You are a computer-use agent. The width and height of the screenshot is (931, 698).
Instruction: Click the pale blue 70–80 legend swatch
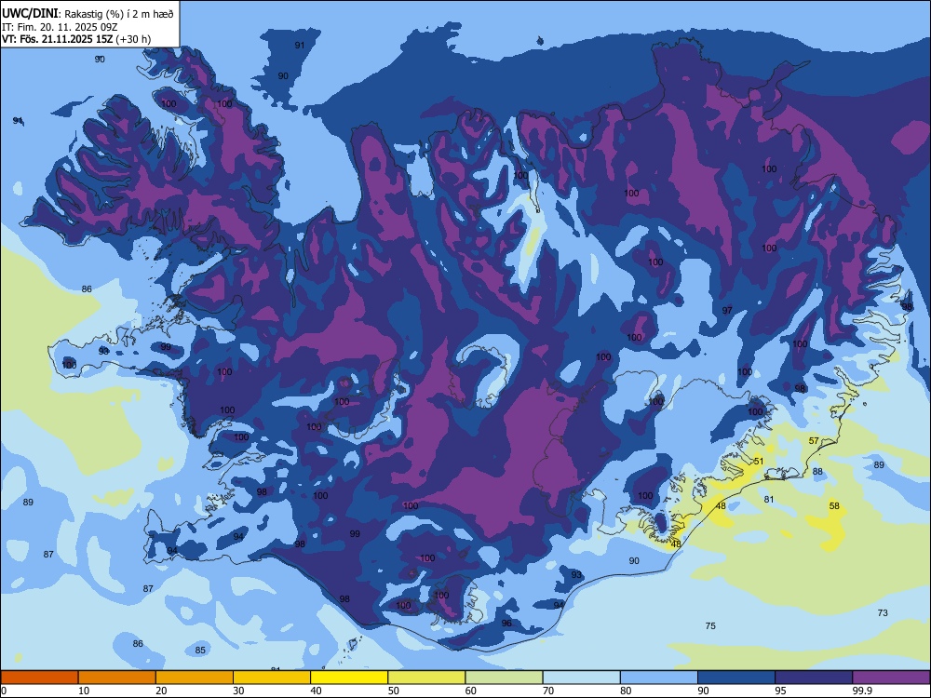[581, 678]
